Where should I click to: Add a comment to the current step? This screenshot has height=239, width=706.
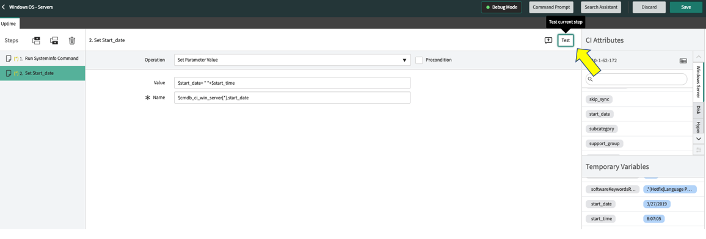coord(548,40)
